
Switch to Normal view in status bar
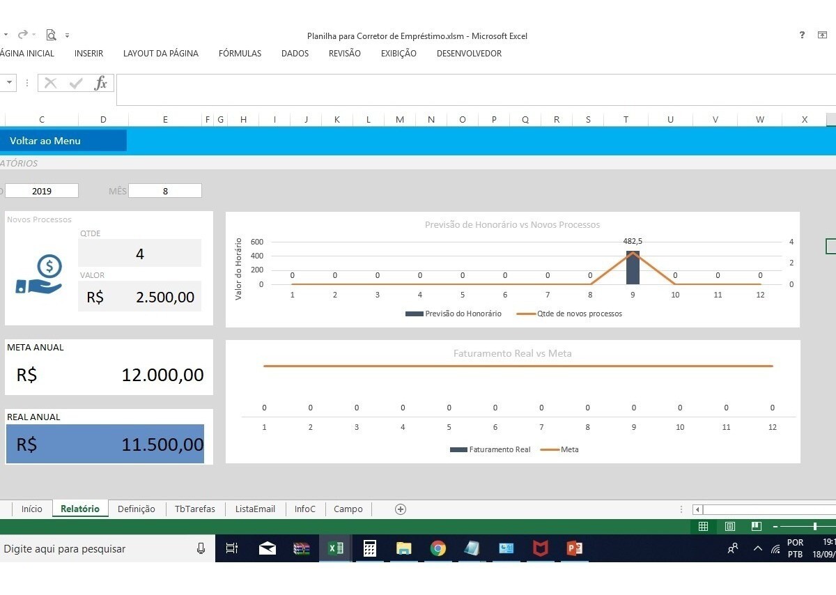[x=704, y=527]
